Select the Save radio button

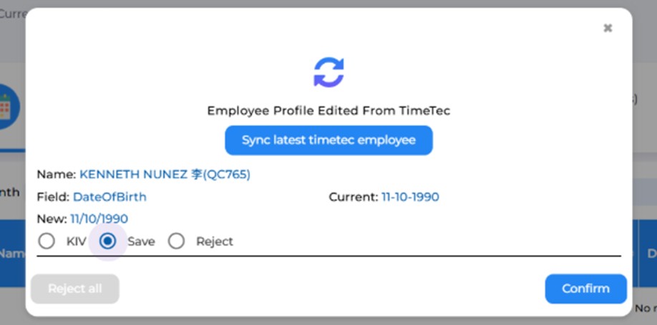point(107,241)
